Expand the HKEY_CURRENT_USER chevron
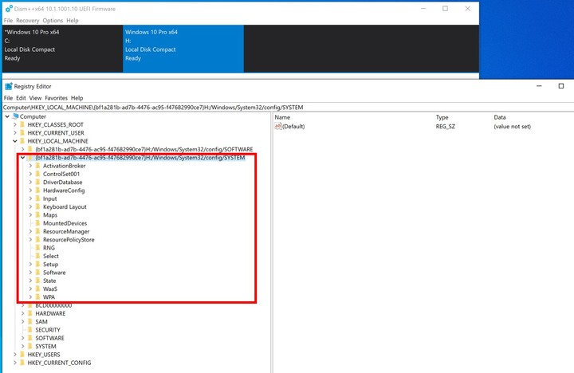This screenshot has height=373, width=574. pos(15,133)
